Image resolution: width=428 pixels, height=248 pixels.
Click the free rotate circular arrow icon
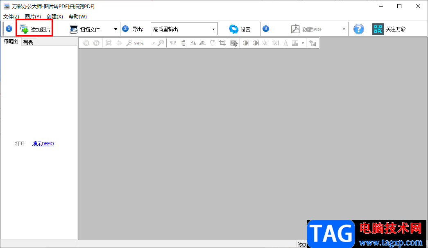point(213,43)
